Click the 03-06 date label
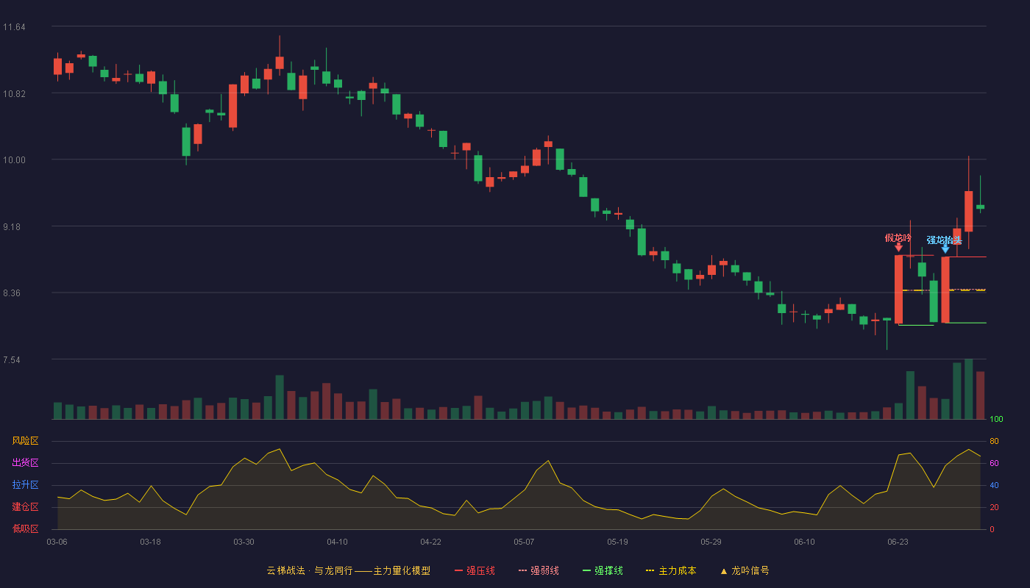1030x588 pixels. click(57, 542)
